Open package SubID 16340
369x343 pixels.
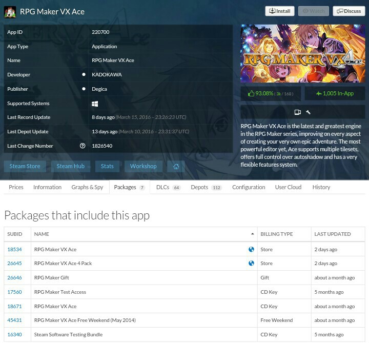click(14, 334)
